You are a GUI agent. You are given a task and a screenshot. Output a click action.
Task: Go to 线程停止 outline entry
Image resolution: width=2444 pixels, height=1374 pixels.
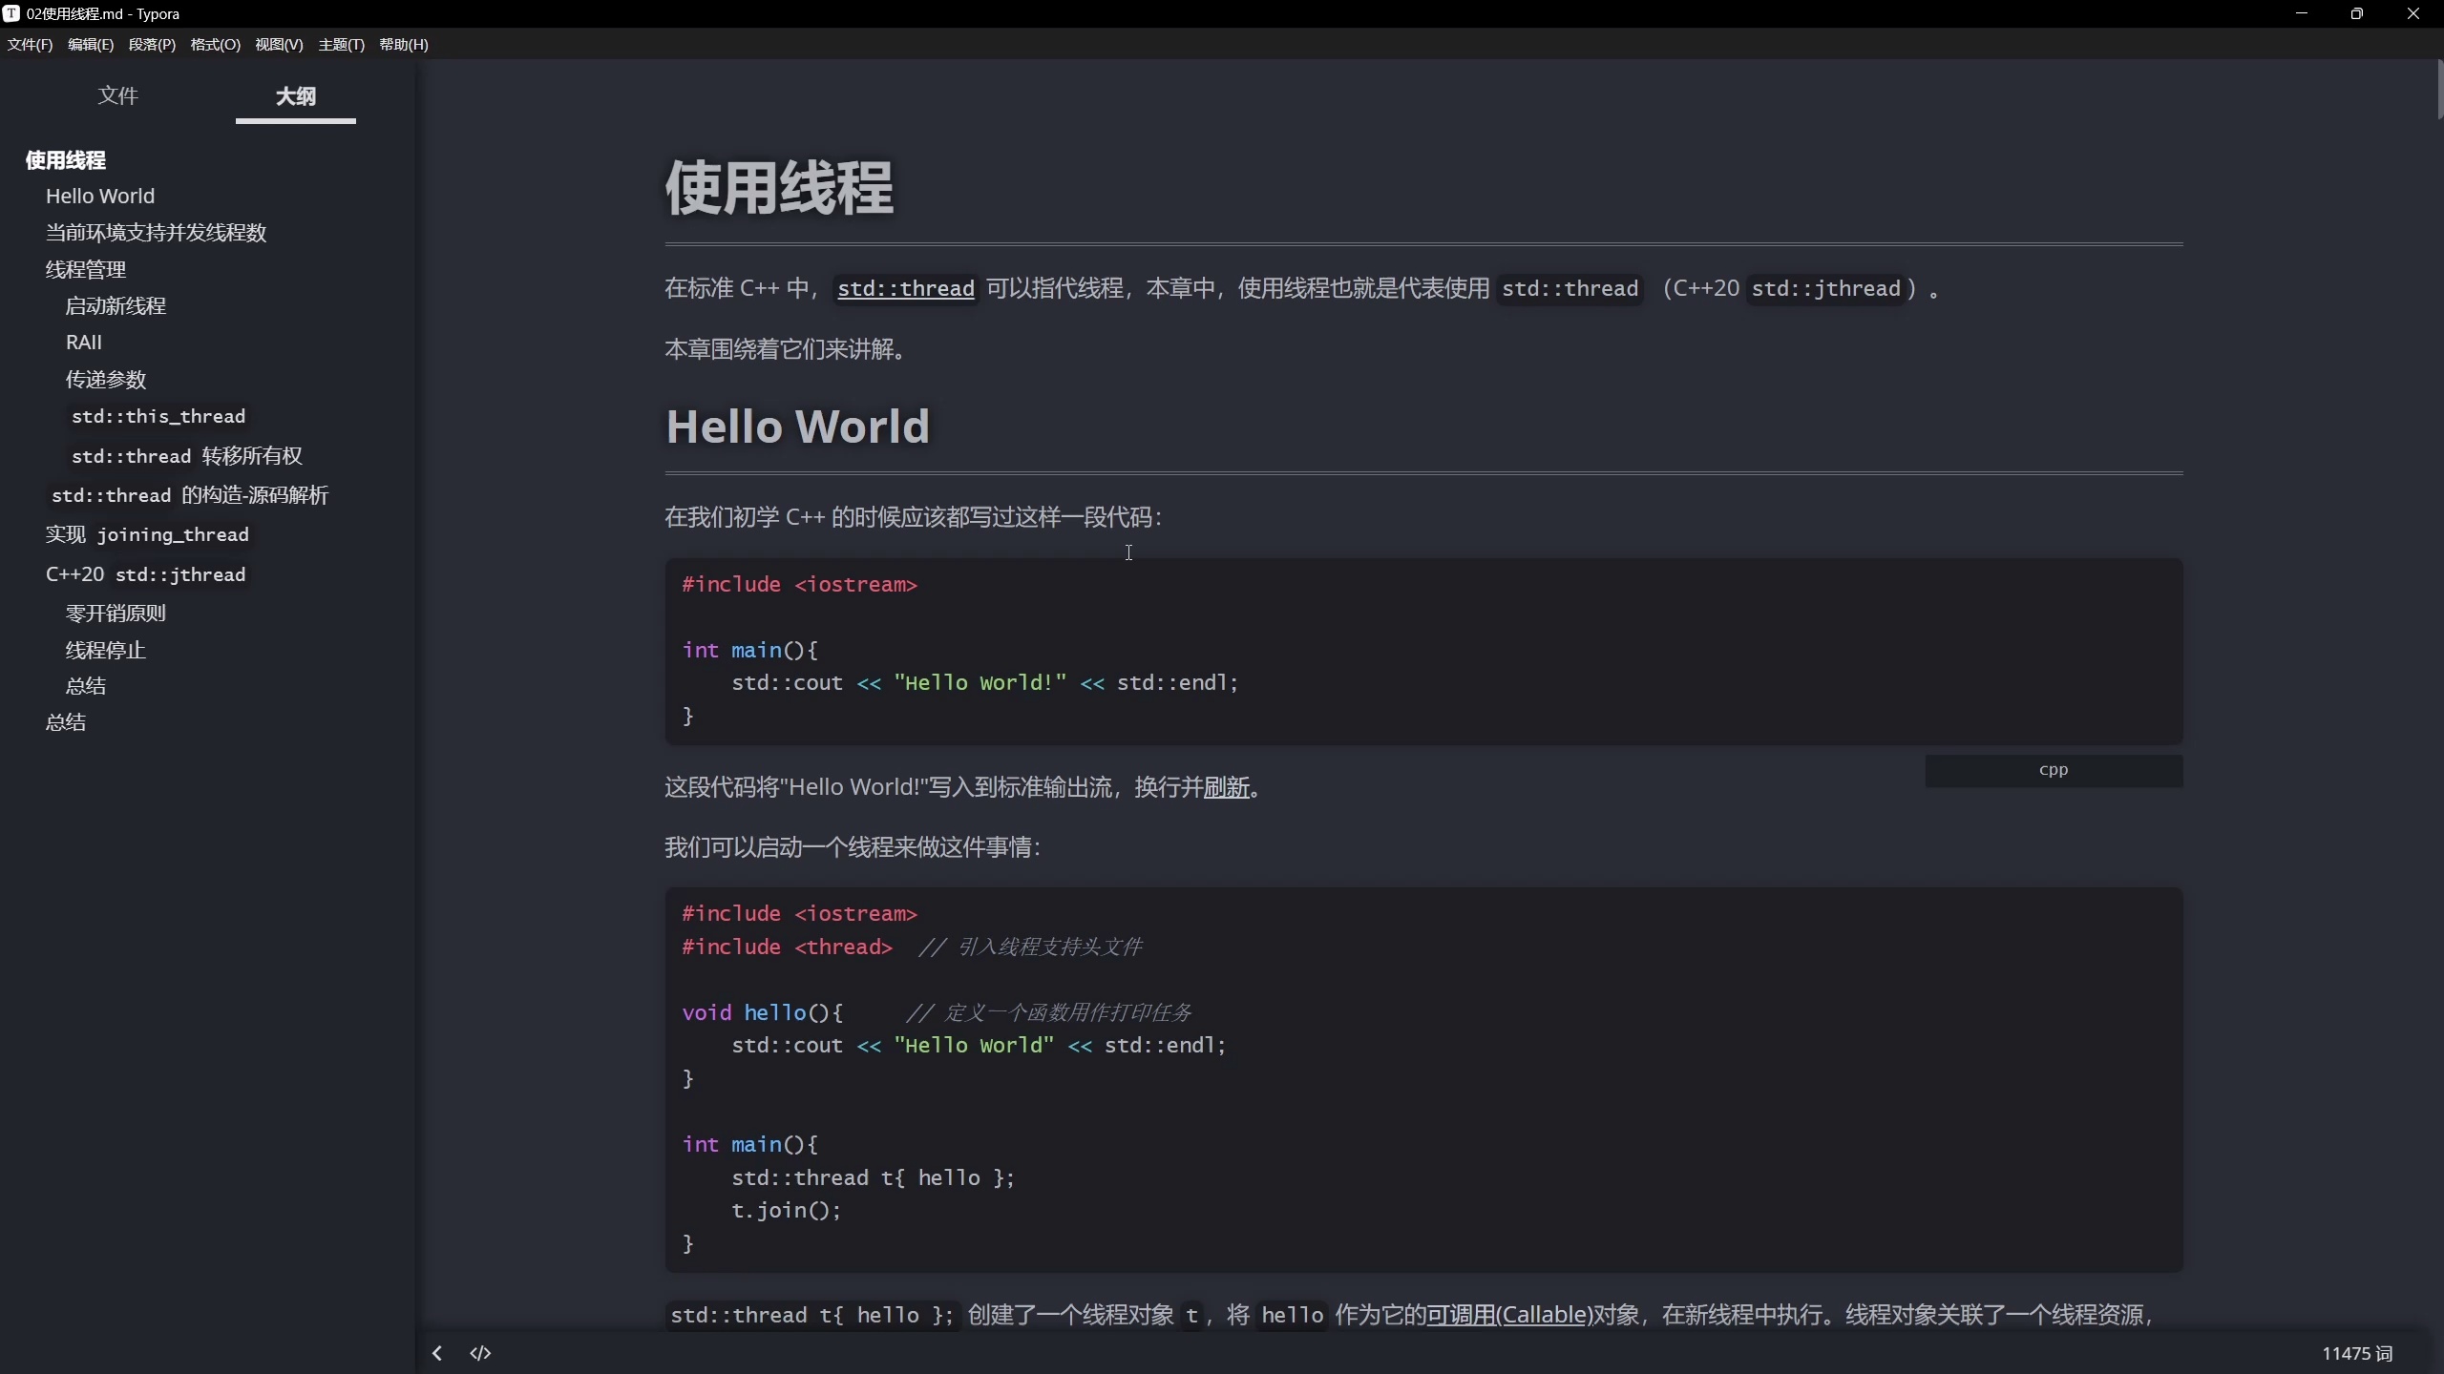(105, 650)
